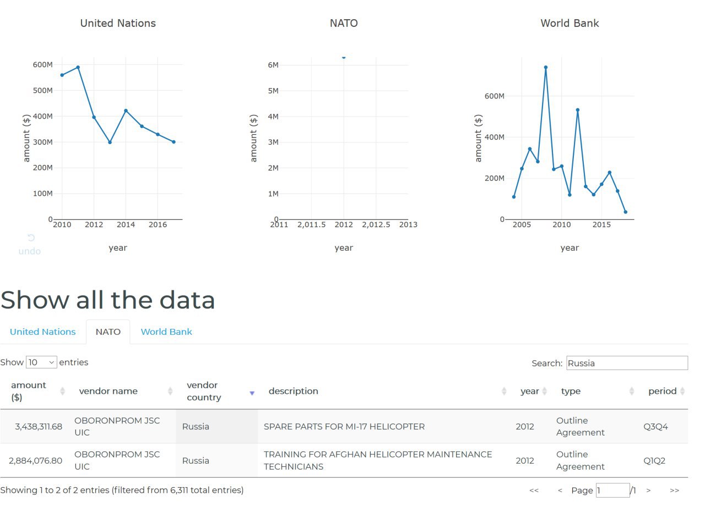Click OBORONPROM JSC UIC in the Q1Q2 row
This screenshot has height=507, width=705.
117,460
